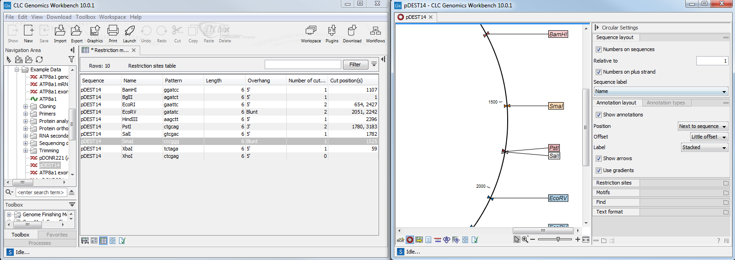735x260 pixels.
Task: Click the Launch rocket icon
Action: coord(130,31)
